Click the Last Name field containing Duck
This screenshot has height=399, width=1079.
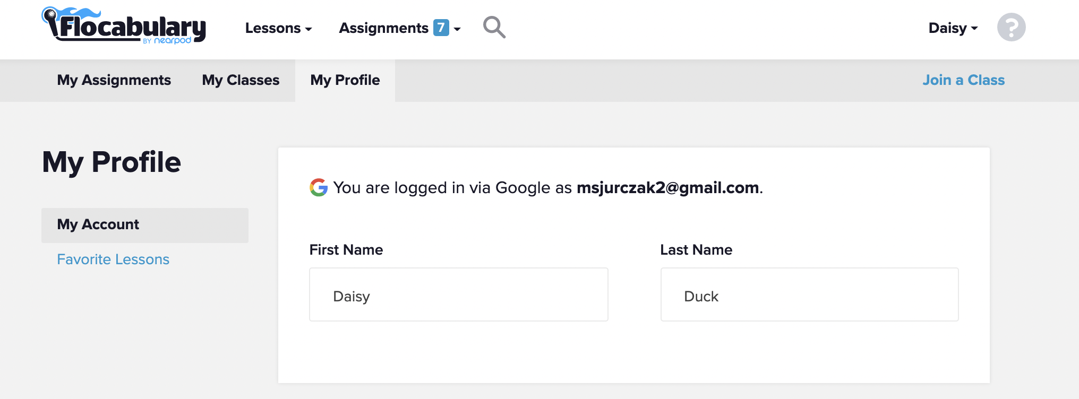coord(809,294)
